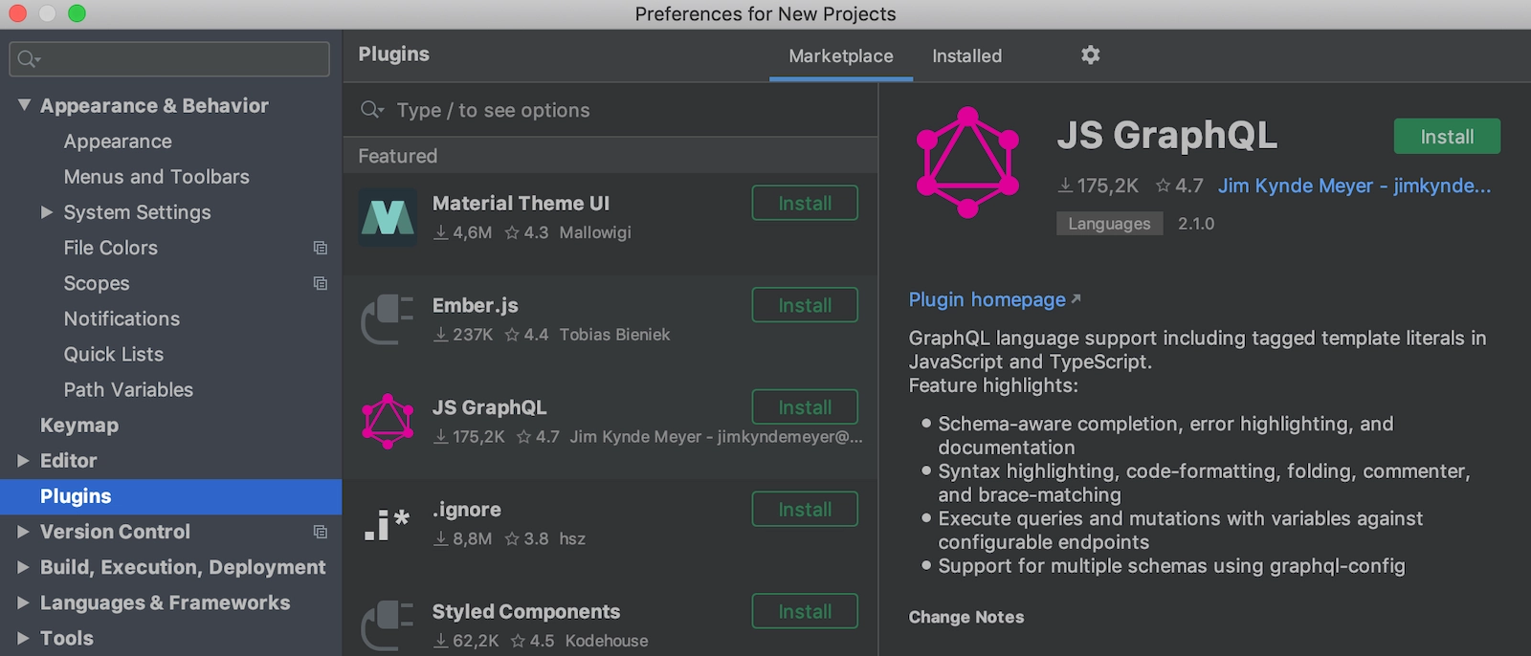
Task: Click the green Install button in details pane
Action: (x=1447, y=137)
